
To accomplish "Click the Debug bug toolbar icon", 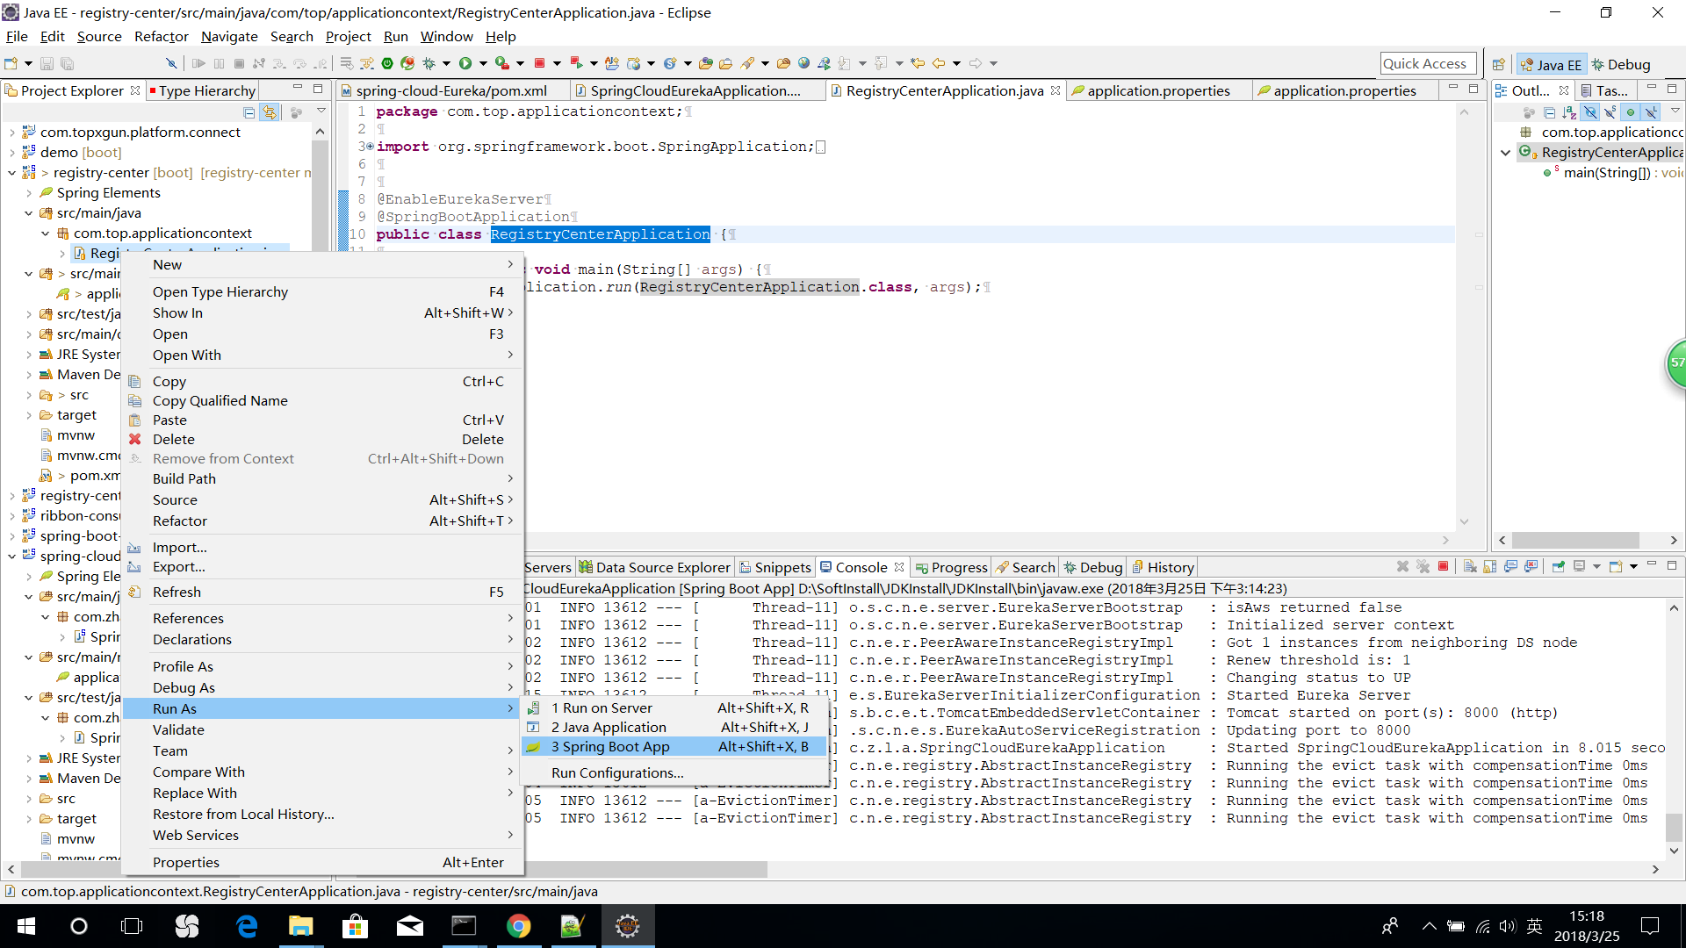I will pos(429,63).
